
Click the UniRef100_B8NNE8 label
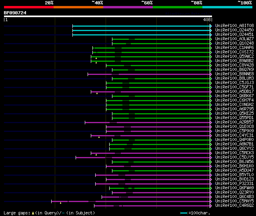click(x=234, y=74)
